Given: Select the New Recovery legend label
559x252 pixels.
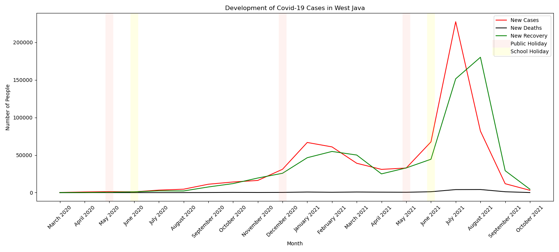Looking at the screenshot, I should tap(528, 36).
